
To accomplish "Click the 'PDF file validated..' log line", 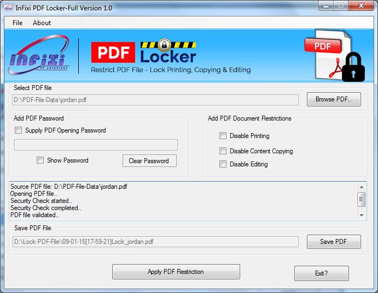I will coord(34,215).
